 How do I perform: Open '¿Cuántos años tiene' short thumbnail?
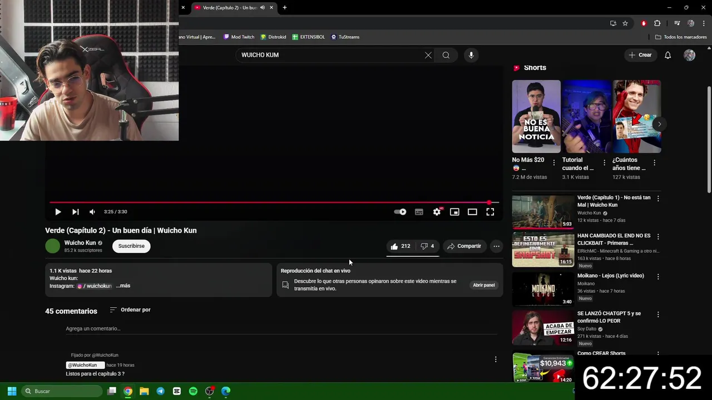[x=637, y=117]
